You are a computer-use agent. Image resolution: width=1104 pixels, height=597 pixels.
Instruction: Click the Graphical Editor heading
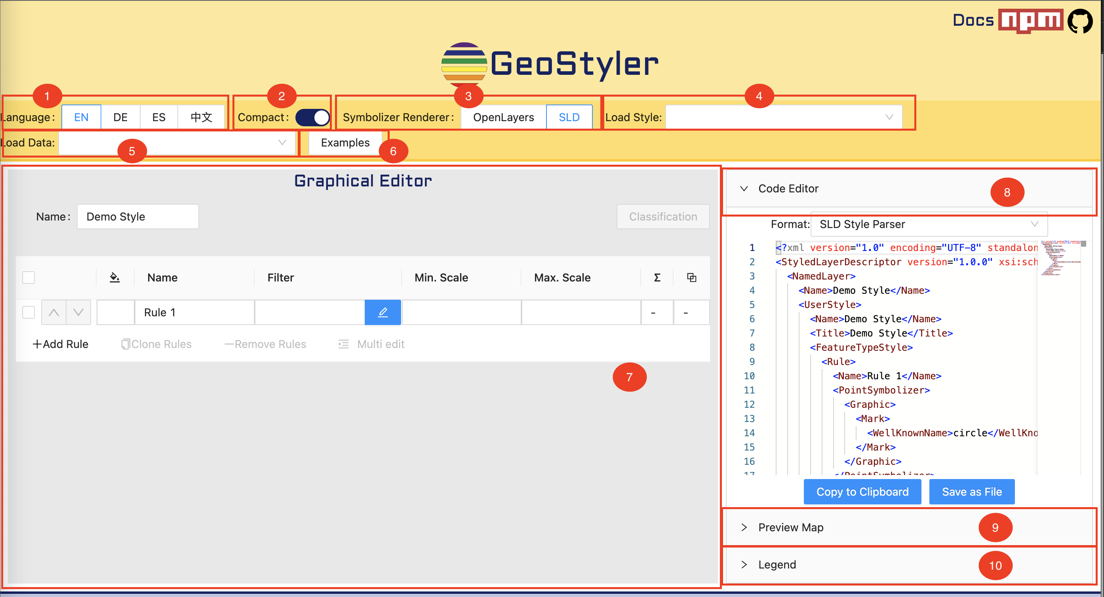coord(363,181)
